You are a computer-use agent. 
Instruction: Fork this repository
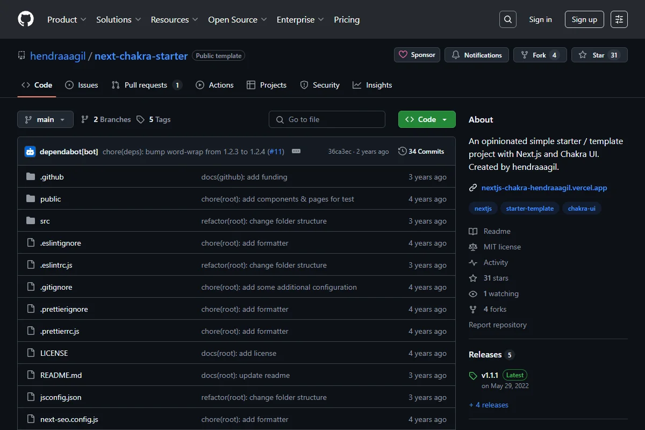coord(540,55)
